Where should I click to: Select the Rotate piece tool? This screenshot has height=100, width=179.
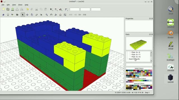[32, 15]
